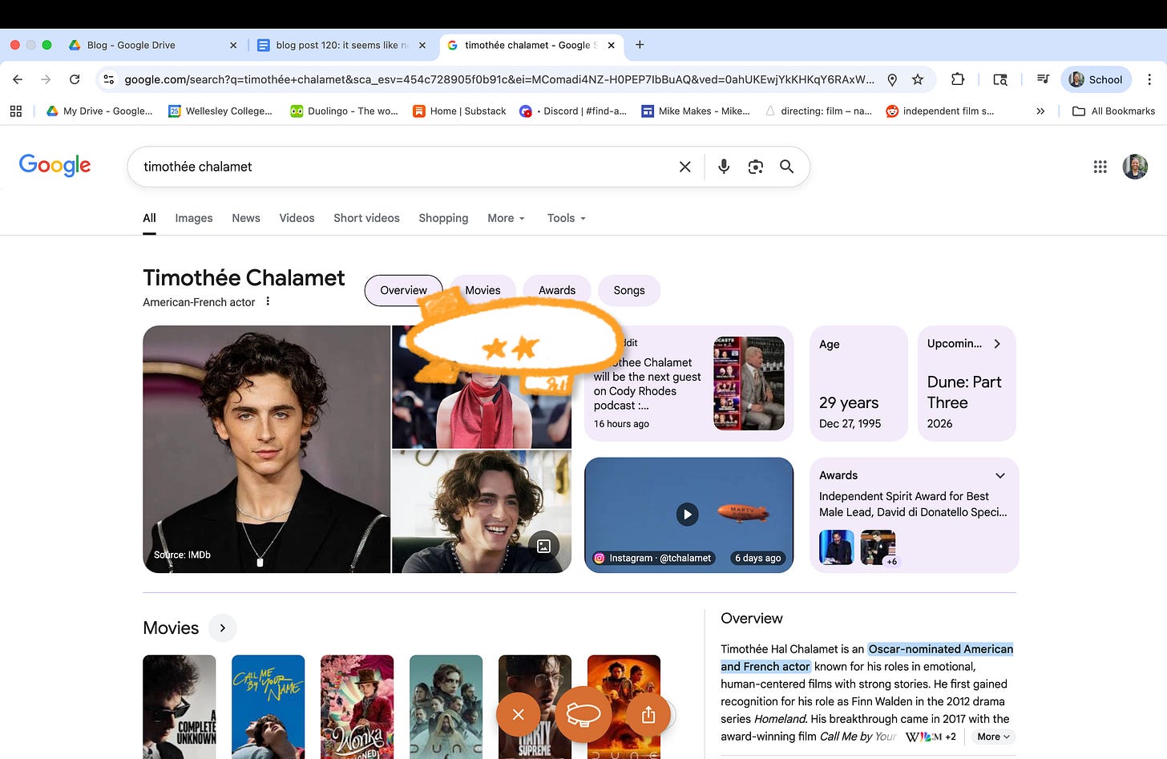Screen dimensions: 1167x759
Task: Show more bookmarks with double chevron
Action: (1040, 111)
